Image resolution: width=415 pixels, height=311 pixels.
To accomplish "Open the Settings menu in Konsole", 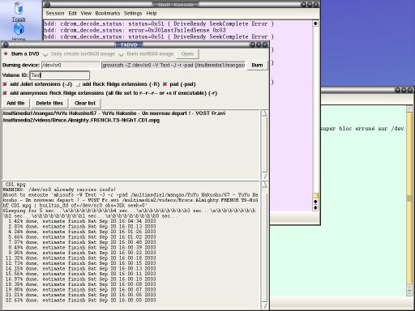I will tap(133, 13).
